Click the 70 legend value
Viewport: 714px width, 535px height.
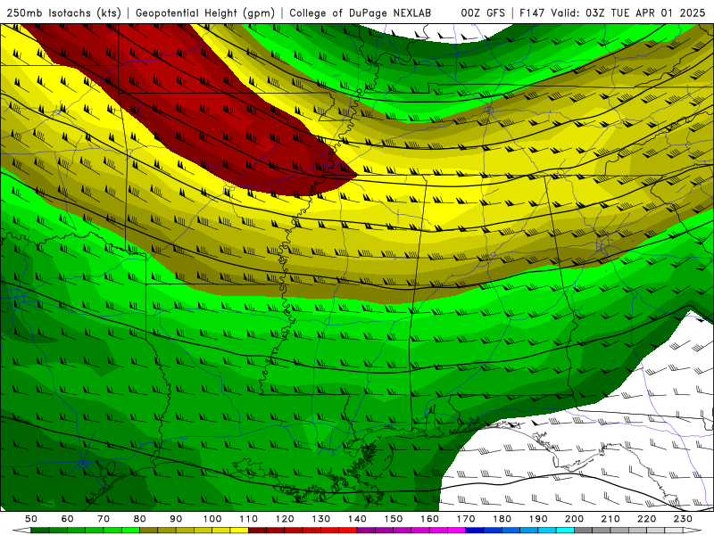pos(104,519)
